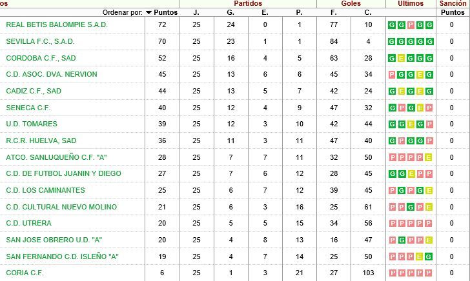Image resolution: width=470 pixels, height=281 pixels.
Task: Sort by goals F. column header
Action: point(334,13)
